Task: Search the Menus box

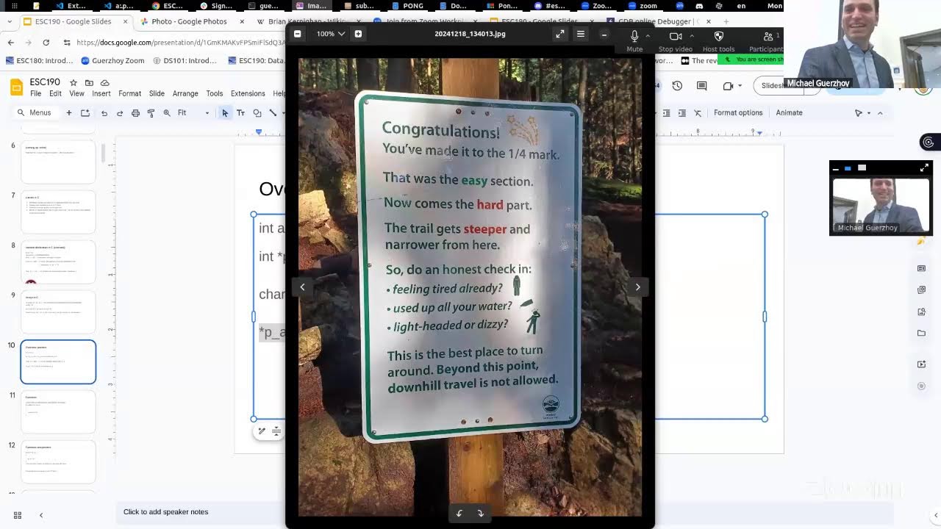Action: pyautogui.click(x=37, y=112)
